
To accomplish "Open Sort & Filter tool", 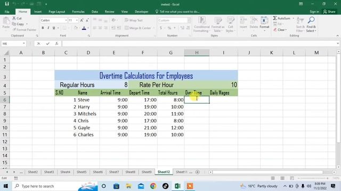I will 300,24.
